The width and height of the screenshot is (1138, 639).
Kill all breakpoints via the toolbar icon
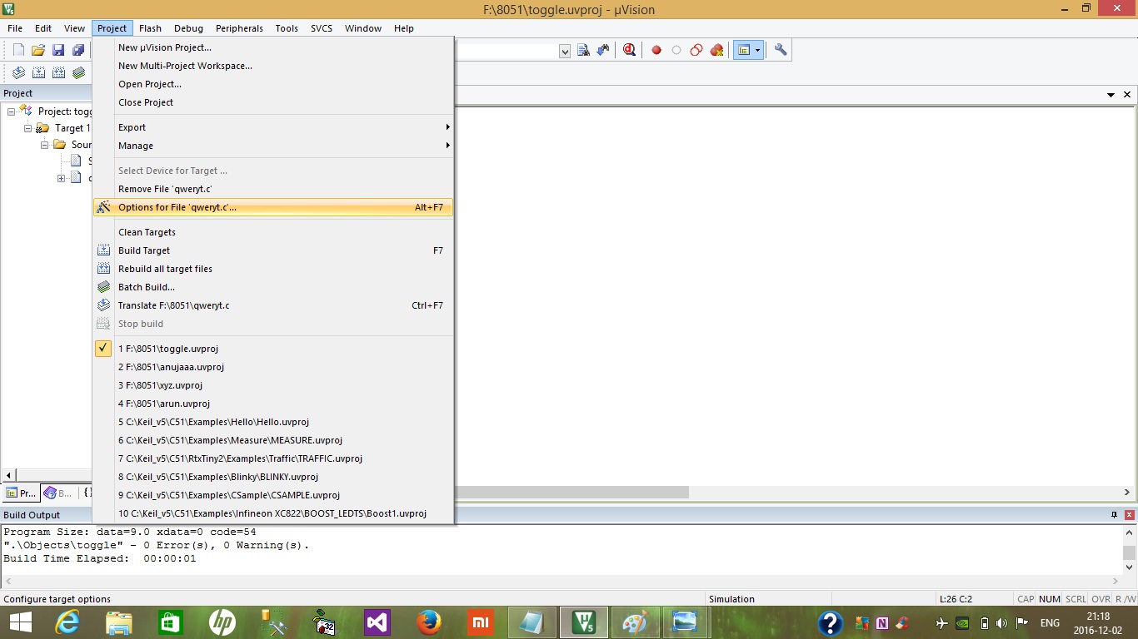pos(716,49)
